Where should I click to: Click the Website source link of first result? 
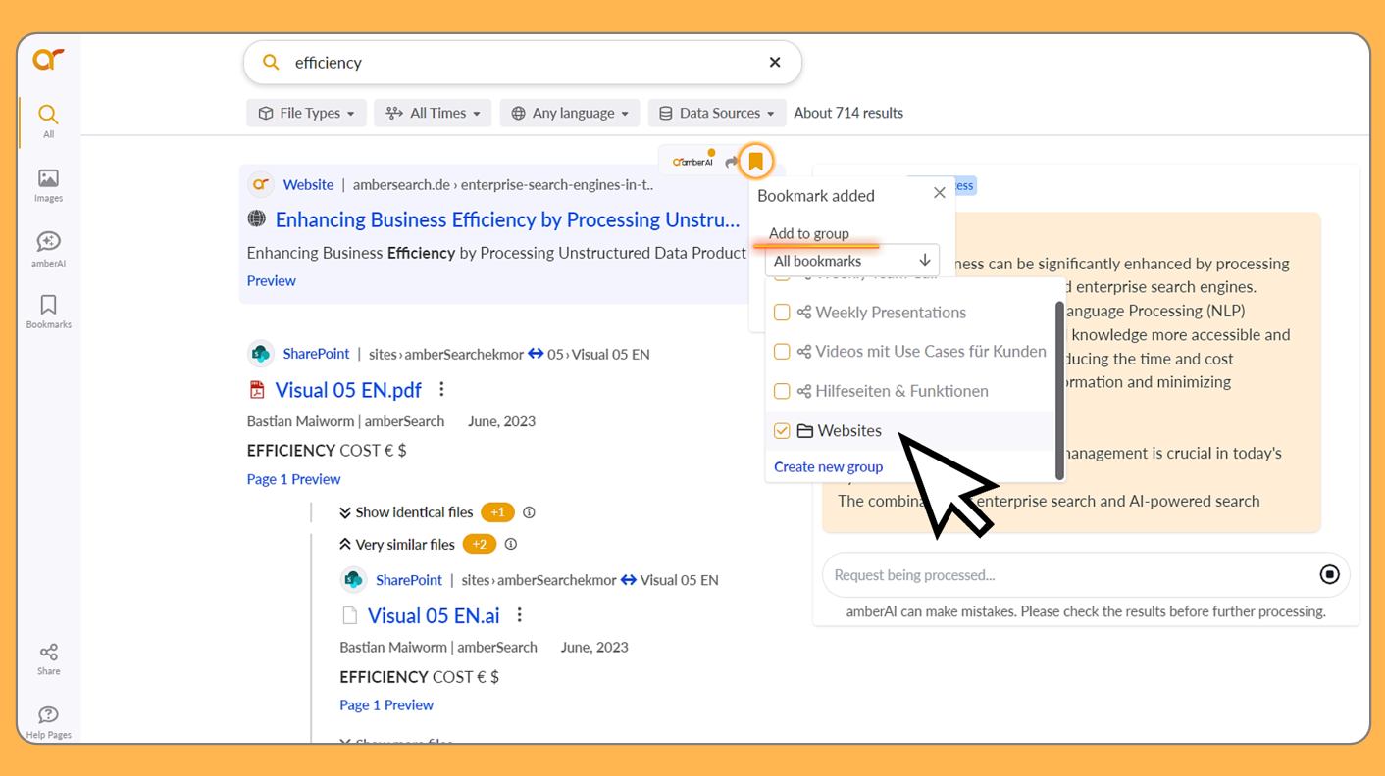pyautogui.click(x=308, y=184)
